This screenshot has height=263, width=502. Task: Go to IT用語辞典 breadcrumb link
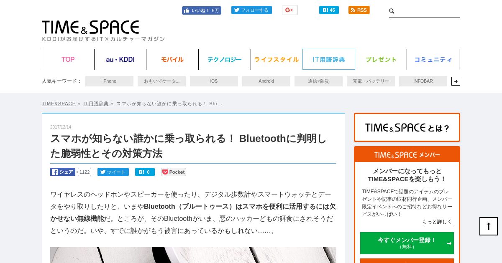pos(96,104)
